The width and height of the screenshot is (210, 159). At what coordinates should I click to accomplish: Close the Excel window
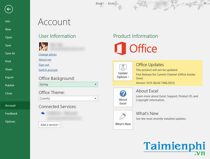click(205, 3)
